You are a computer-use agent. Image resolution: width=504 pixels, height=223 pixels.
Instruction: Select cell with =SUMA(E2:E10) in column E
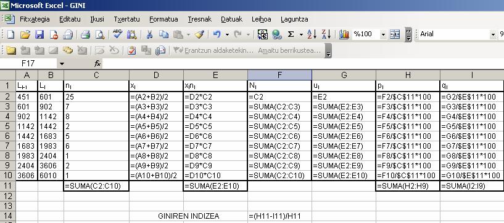[215, 186]
